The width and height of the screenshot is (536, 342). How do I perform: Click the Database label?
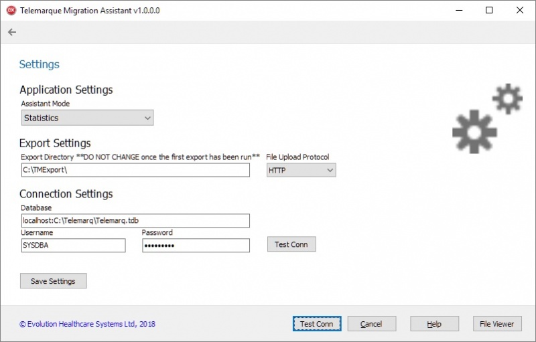pos(36,208)
